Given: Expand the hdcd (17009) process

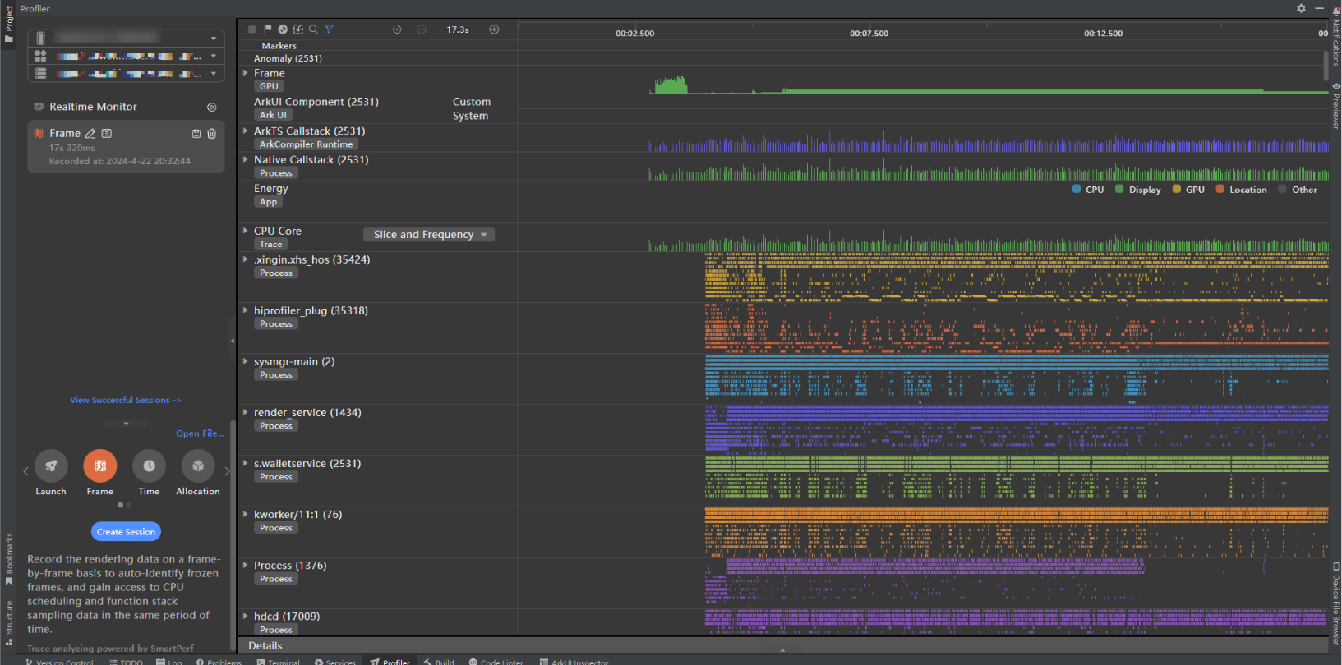Looking at the screenshot, I should pyautogui.click(x=245, y=616).
